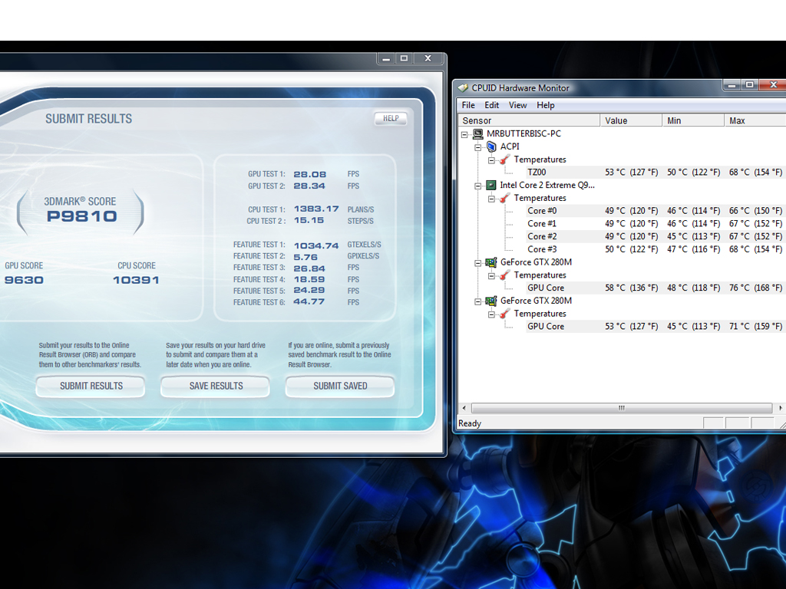Click the CPU Test 2 value 15.15
Image resolution: width=786 pixels, height=589 pixels.
(x=309, y=220)
